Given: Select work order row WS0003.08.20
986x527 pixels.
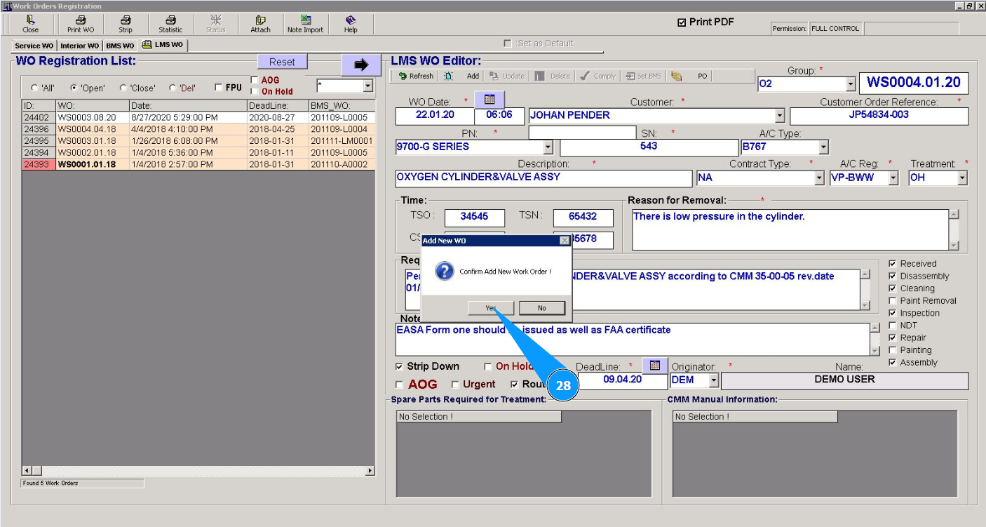Looking at the screenshot, I should point(198,118).
